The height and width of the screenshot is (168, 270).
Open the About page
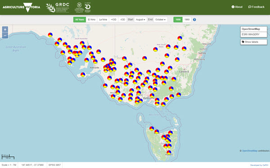[x=237, y=7]
